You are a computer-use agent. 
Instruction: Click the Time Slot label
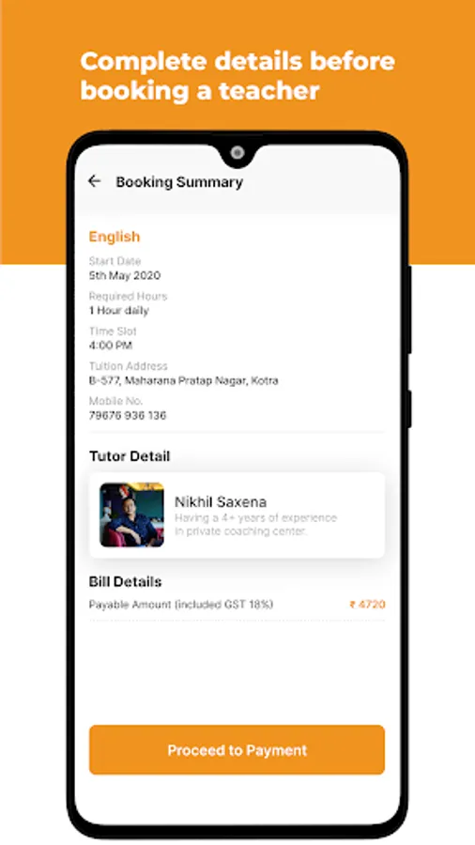113,330
